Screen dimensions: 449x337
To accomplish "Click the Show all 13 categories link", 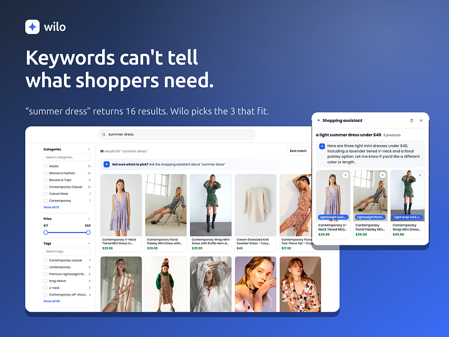I will coord(51,207).
